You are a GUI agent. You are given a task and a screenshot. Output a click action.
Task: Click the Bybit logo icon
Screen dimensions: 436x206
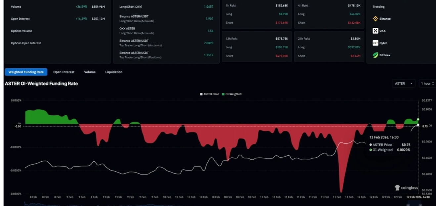pos(375,43)
